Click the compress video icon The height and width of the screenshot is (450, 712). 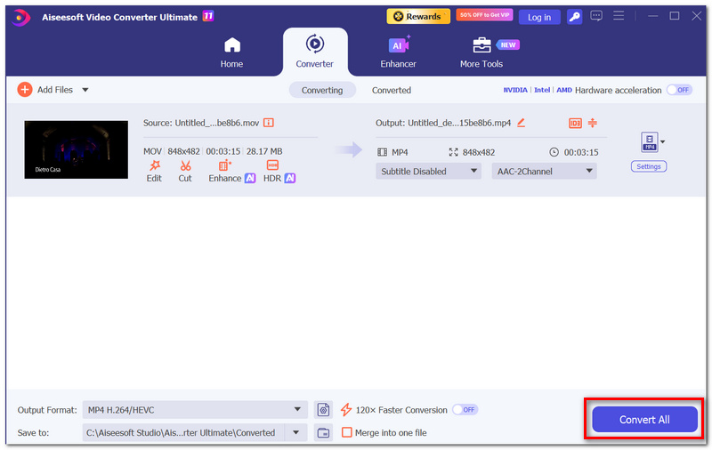click(x=593, y=123)
